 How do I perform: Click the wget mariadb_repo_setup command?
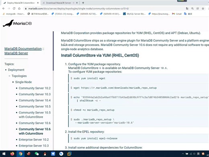tap(139, 88)
